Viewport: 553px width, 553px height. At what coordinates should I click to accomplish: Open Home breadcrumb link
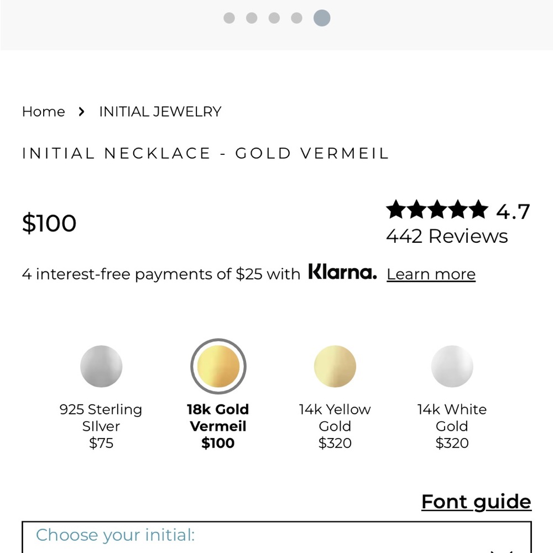(43, 112)
